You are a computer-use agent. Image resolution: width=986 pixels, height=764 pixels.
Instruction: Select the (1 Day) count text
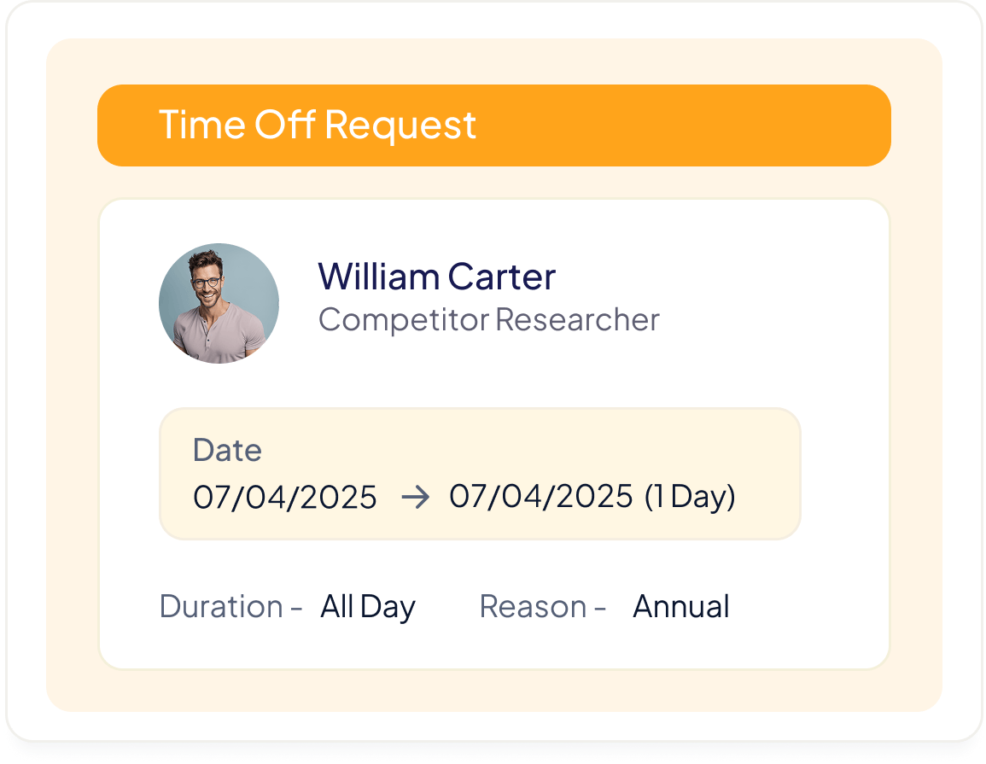click(690, 496)
